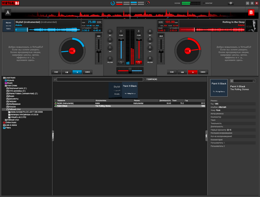Click the crossfader slider below mixer
Viewport: 260px width, 197px height.
point(130,71)
